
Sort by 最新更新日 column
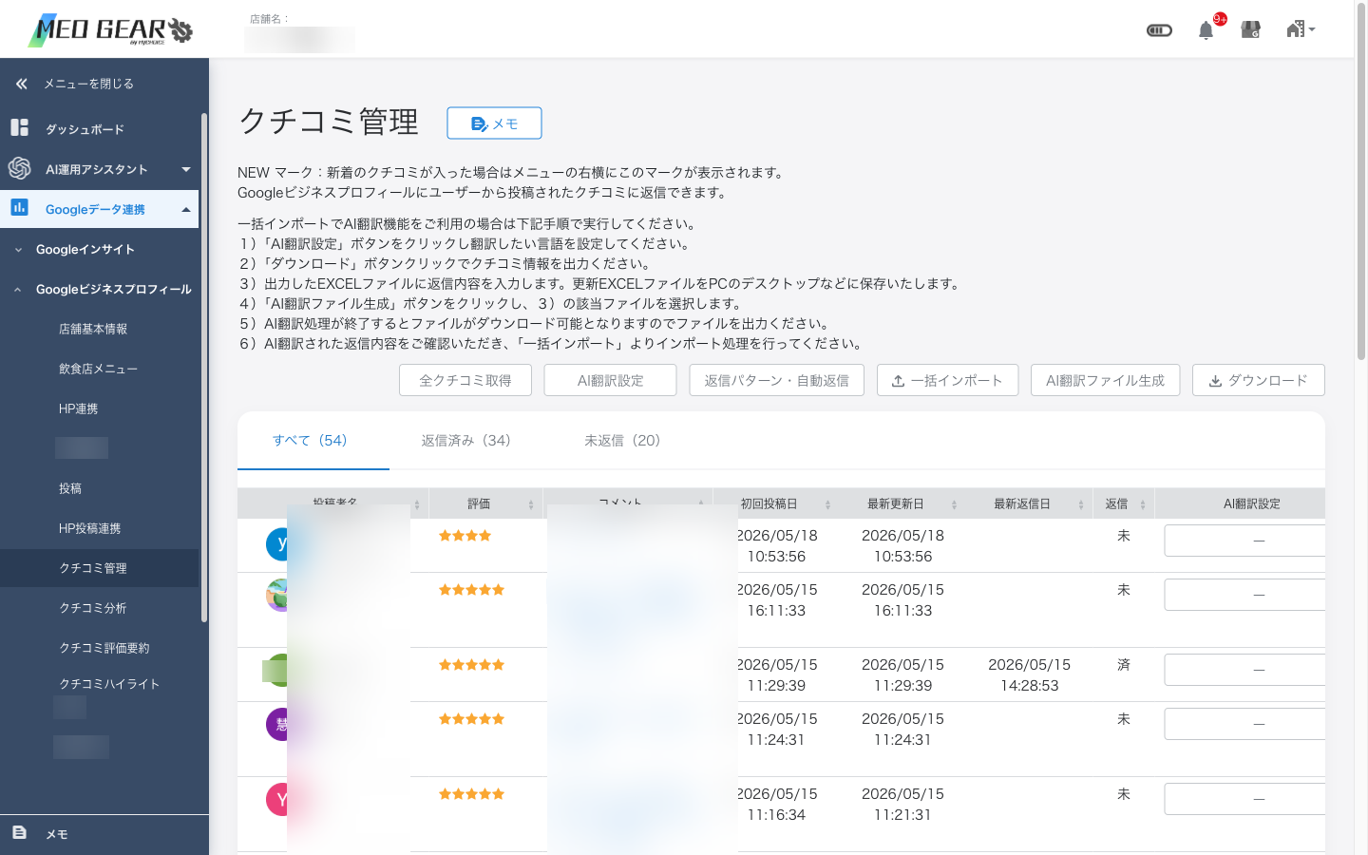point(954,504)
